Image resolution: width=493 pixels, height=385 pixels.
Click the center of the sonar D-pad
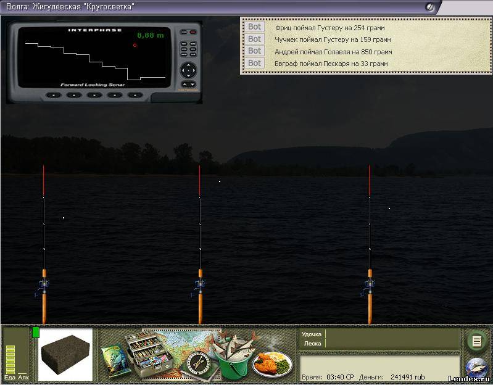[188, 70]
